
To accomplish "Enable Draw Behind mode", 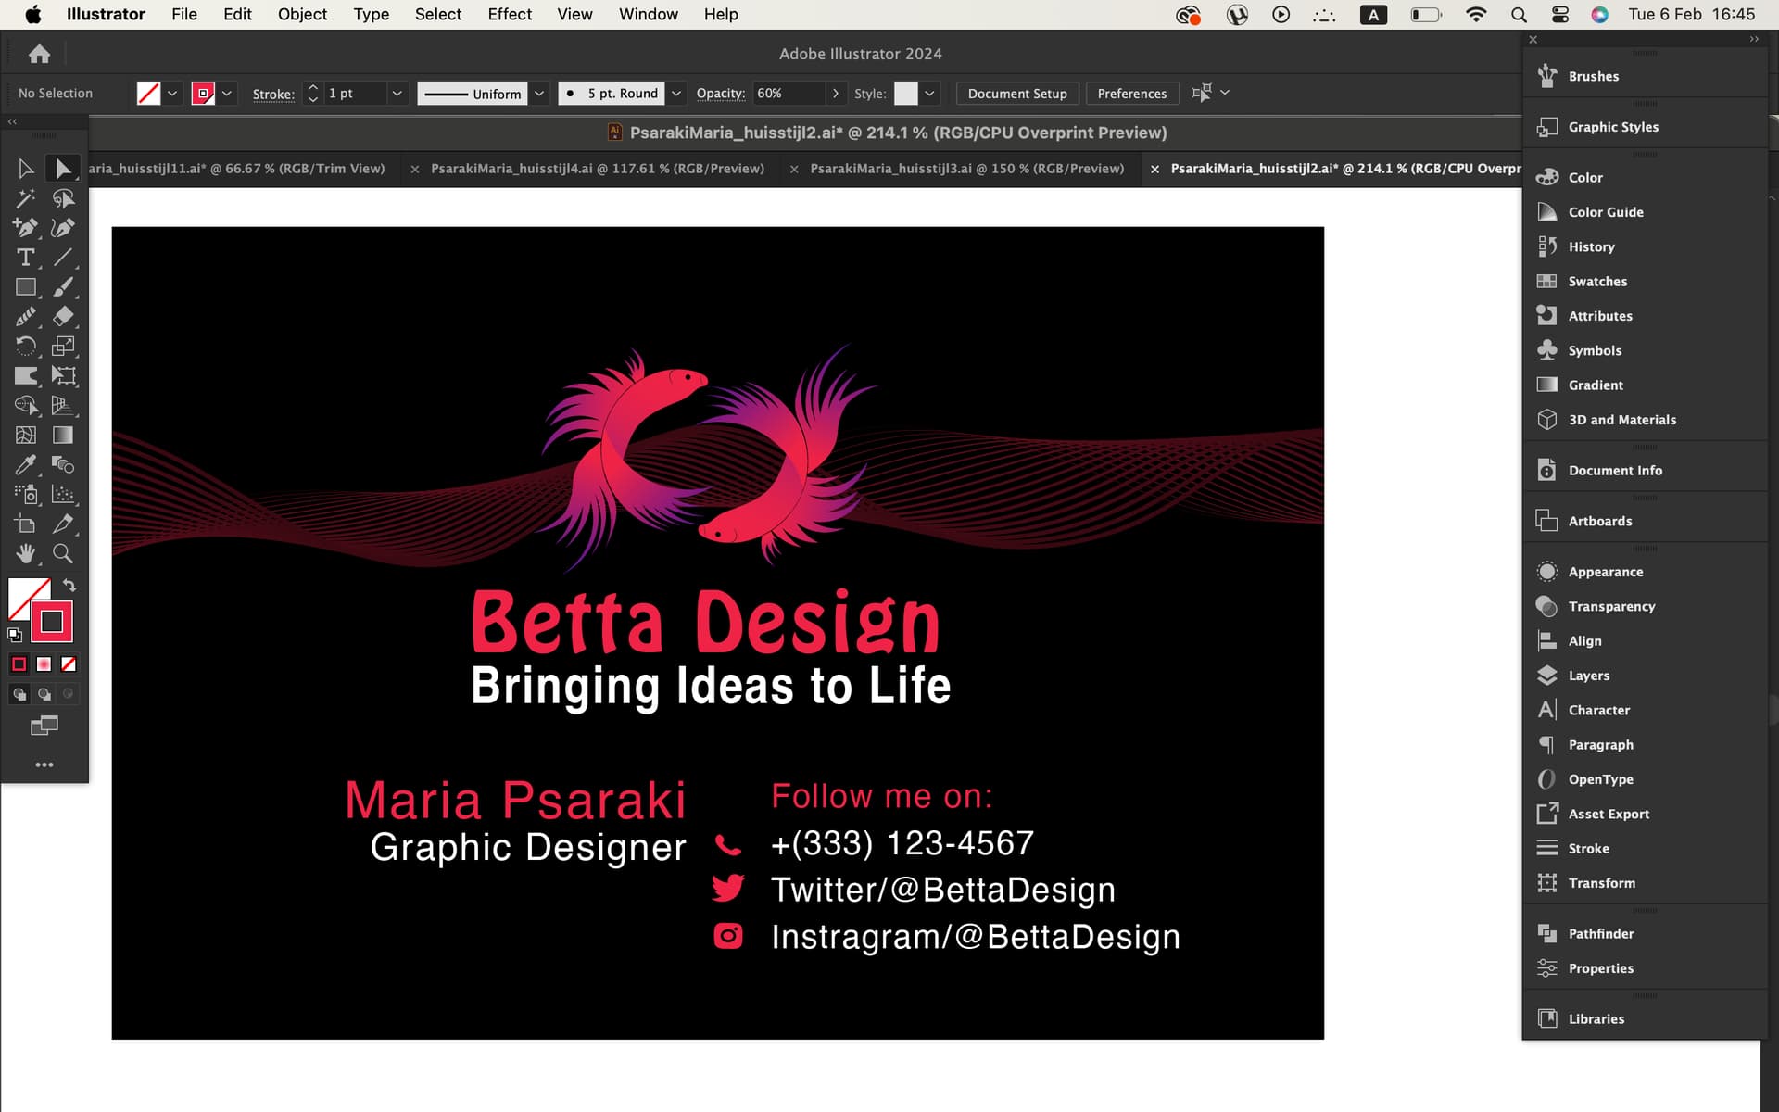I will coord(44,694).
